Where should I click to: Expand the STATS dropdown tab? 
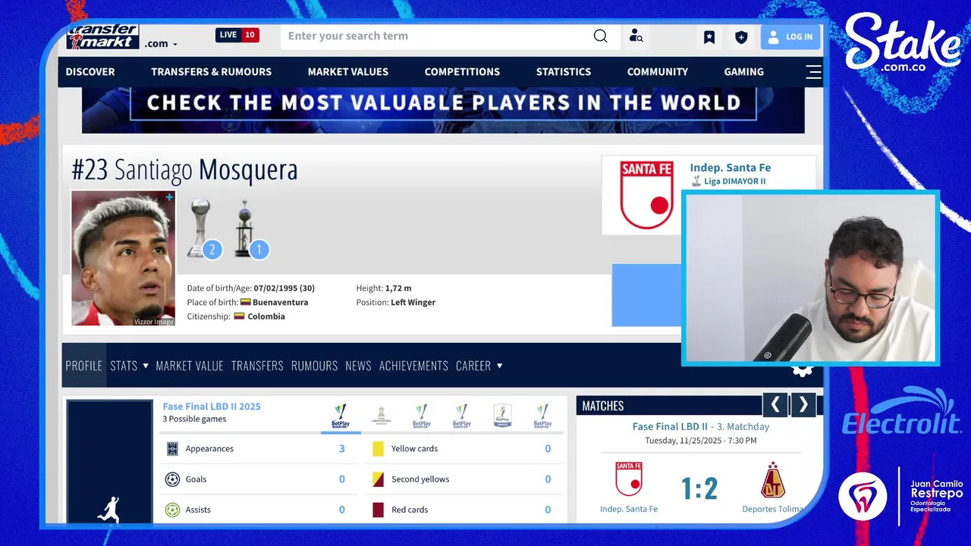(129, 366)
